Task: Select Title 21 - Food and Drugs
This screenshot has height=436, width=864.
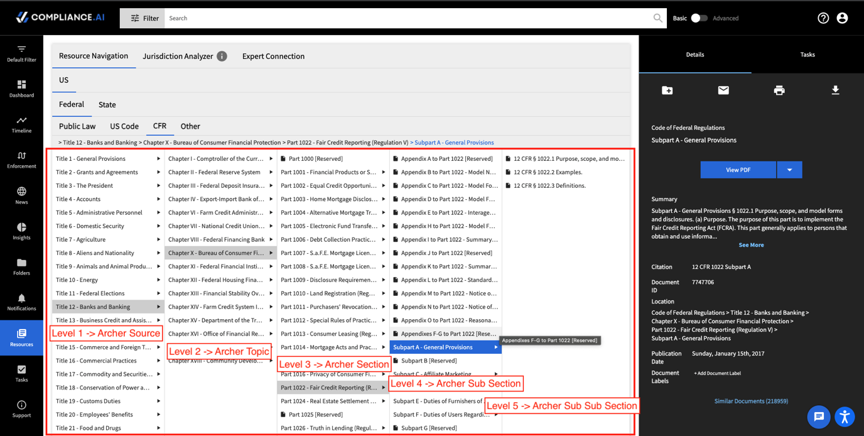Action: pos(107,428)
